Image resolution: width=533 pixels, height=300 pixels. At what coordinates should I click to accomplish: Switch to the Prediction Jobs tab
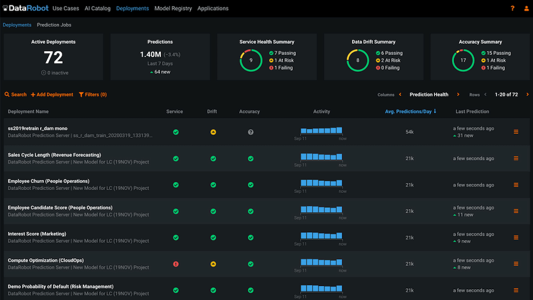point(54,24)
